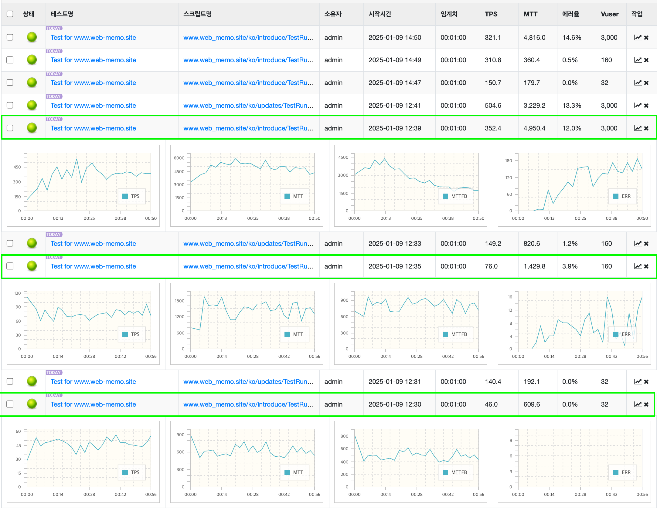Click the TPS column header
The height and width of the screenshot is (514, 657).
point(491,14)
